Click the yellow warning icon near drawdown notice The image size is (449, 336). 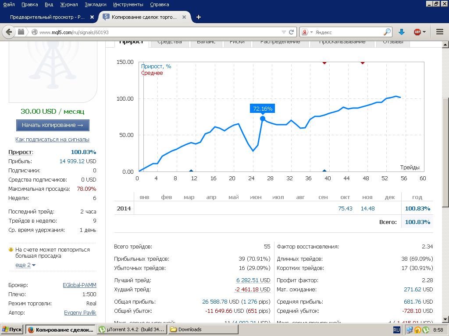pos(11,249)
